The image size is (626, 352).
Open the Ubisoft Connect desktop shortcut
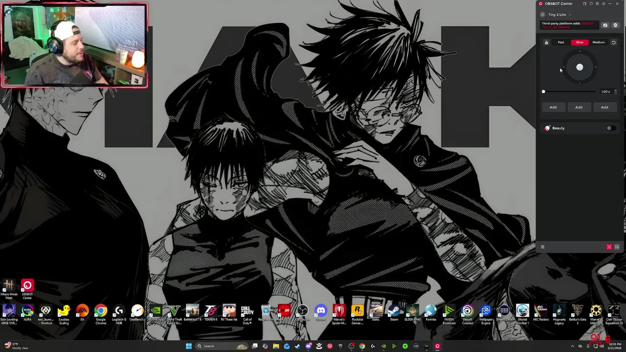[467, 314]
